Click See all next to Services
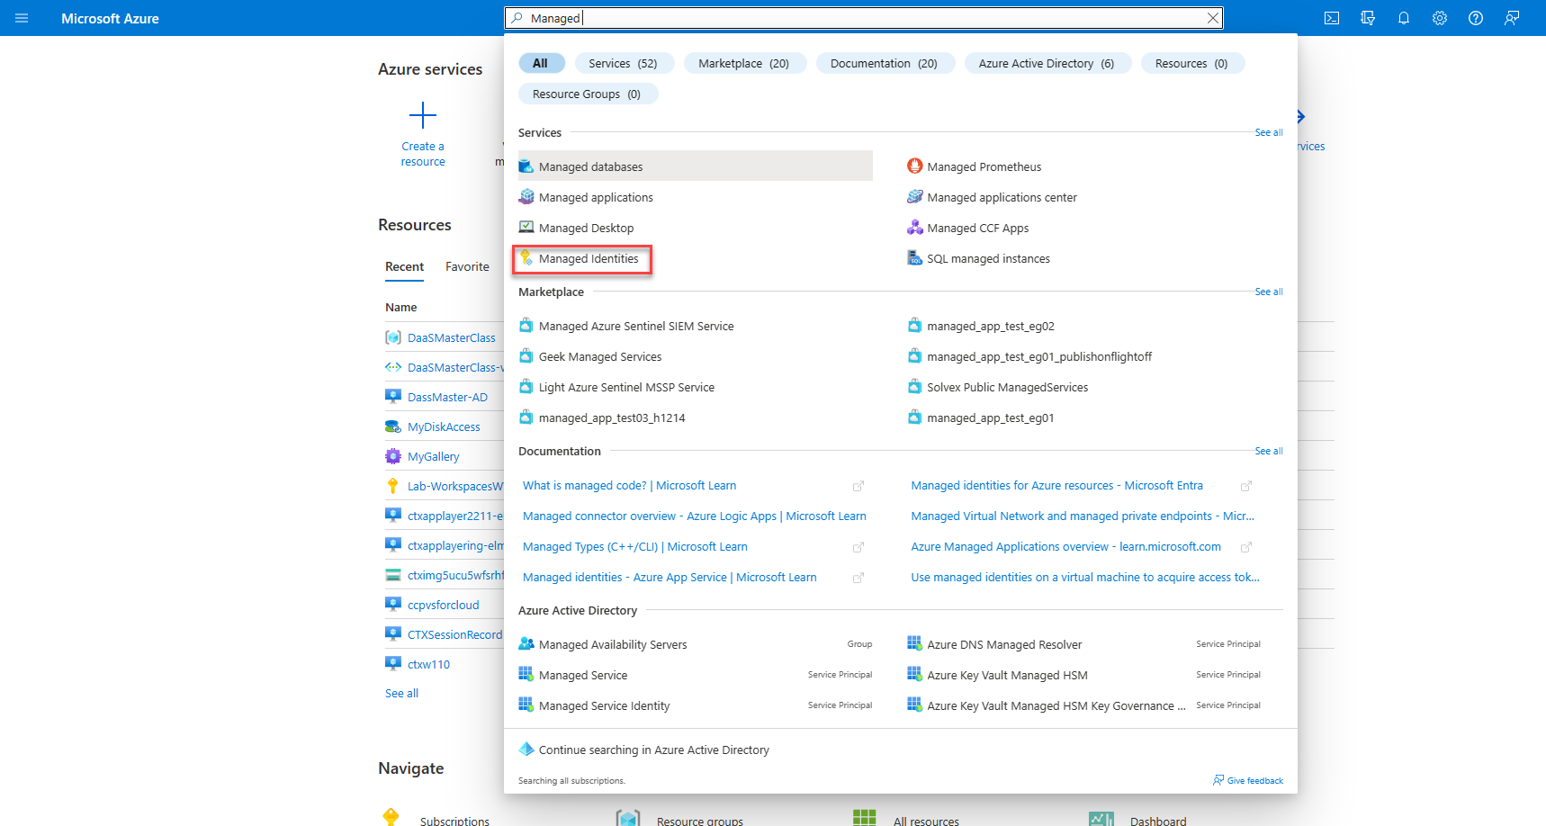The width and height of the screenshot is (1546, 826). (1268, 133)
